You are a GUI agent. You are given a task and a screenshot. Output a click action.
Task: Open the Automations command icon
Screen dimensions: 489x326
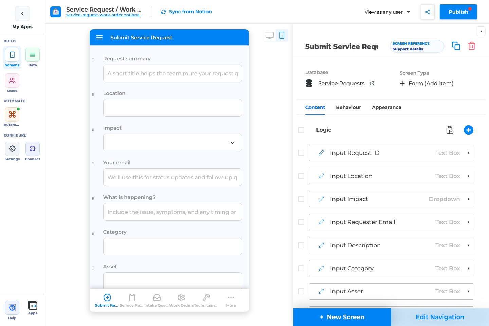[12, 115]
